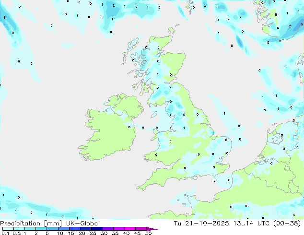Click the '50' legend scale label

[x=148, y=233]
